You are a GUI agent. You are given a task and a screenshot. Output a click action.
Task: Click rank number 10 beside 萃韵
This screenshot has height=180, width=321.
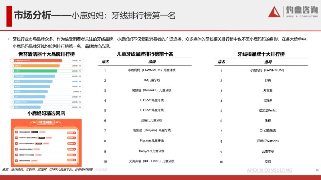point(221,162)
